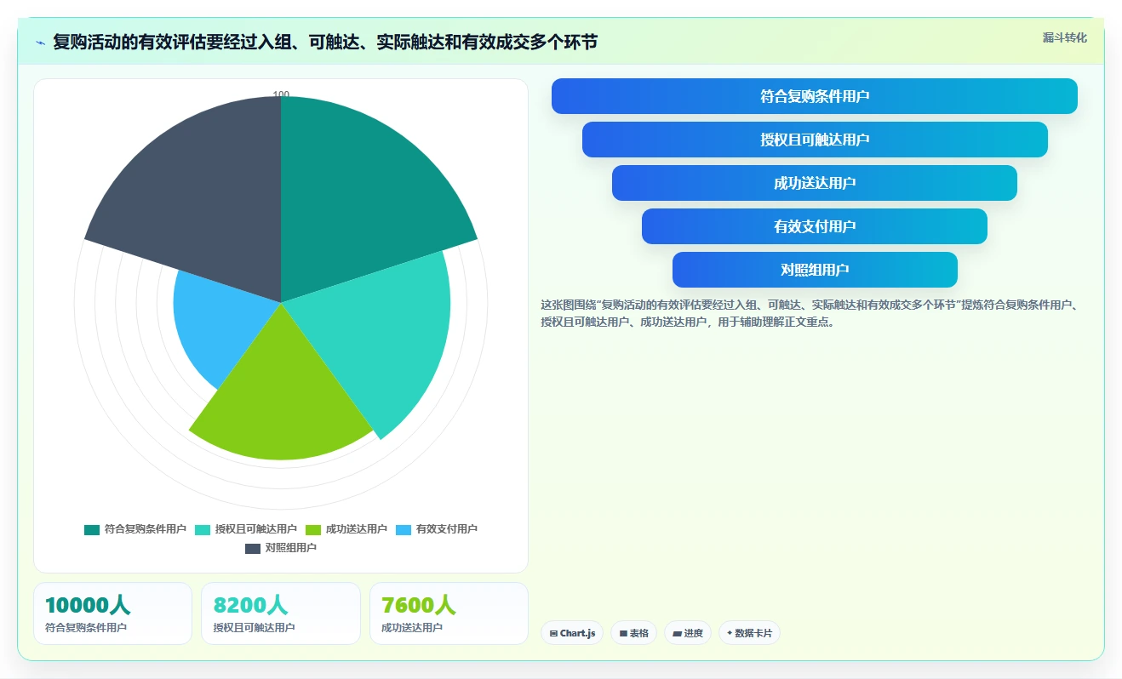Screen dimensions: 1122x679
Task: Click the 符合复购条件用户 funnel bar
Action: pos(815,96)
